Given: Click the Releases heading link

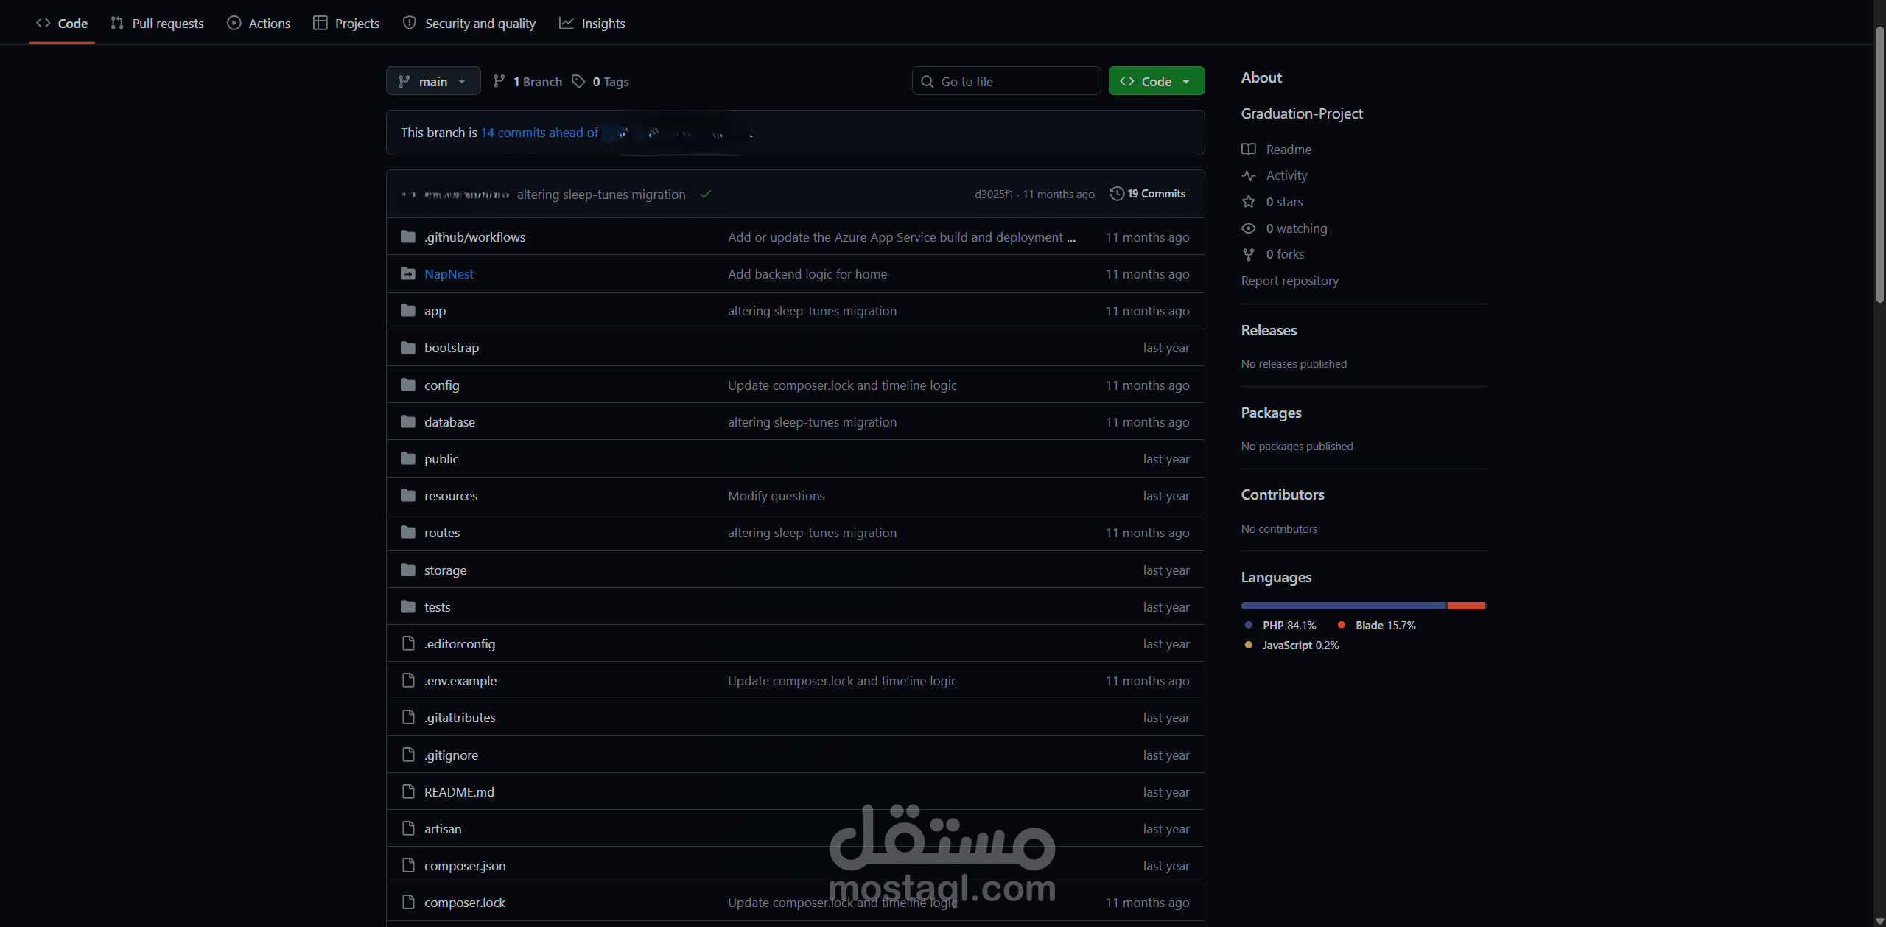Looking at the screenshot, I should [x=1269, y=330].
